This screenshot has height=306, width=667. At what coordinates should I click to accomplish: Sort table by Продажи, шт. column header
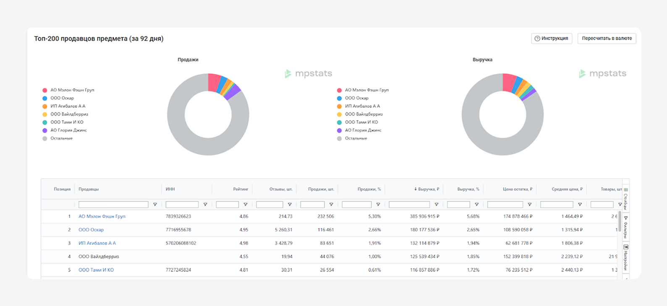pos(321,189)
